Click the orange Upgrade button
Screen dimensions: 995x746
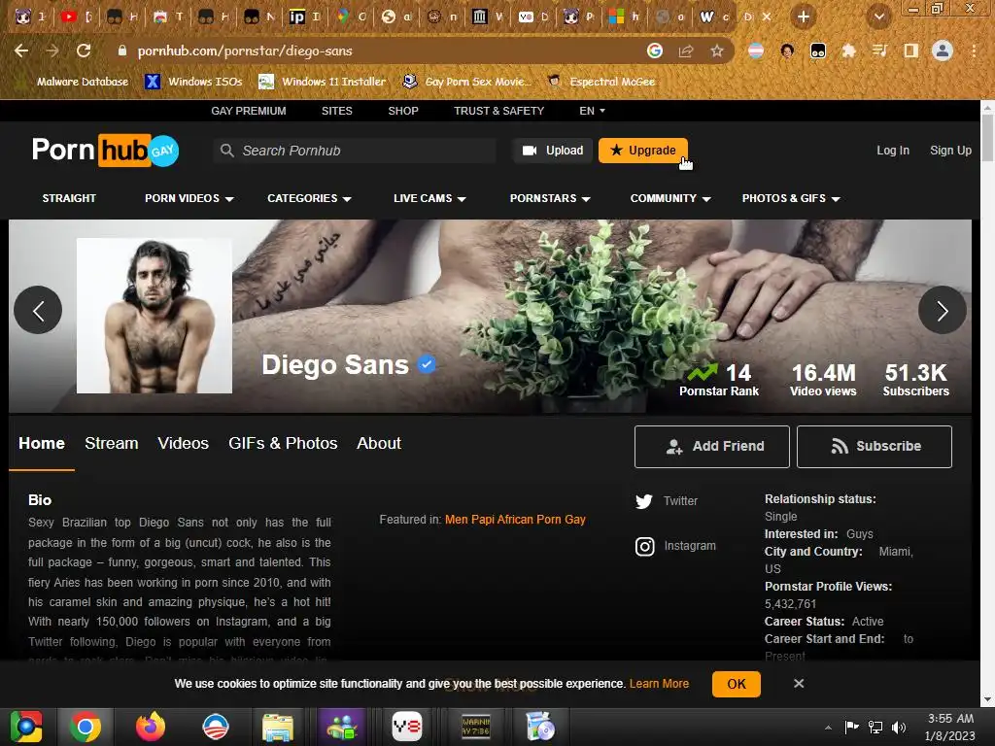pos(643,151)
